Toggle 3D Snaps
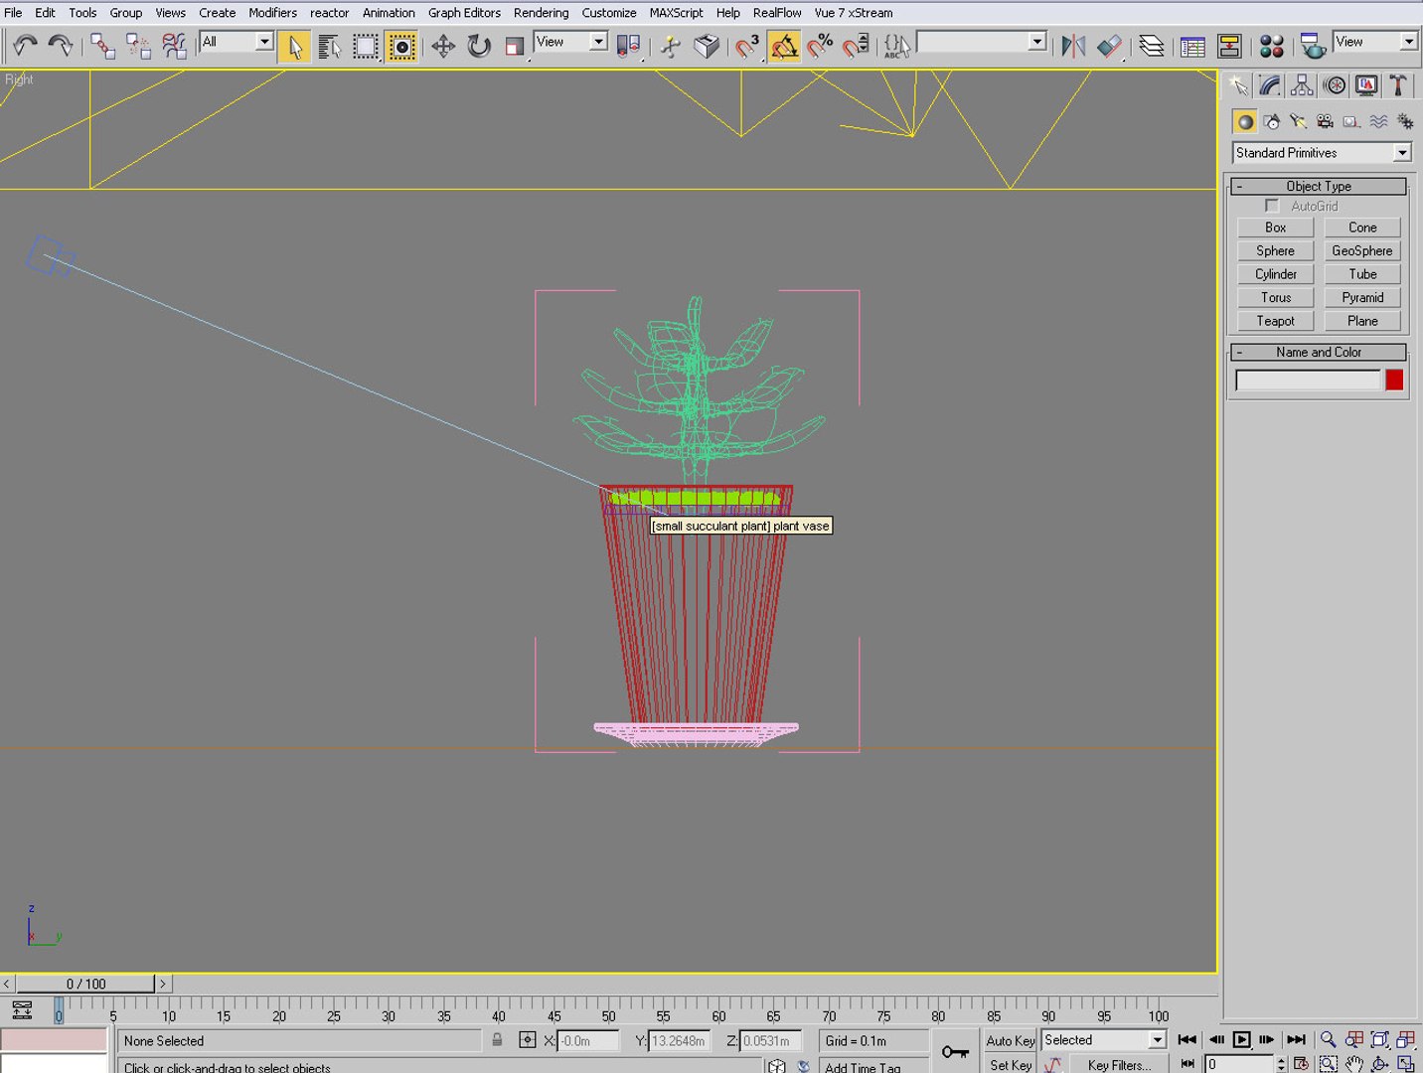 pyautogui.click(x=747, y=46)
